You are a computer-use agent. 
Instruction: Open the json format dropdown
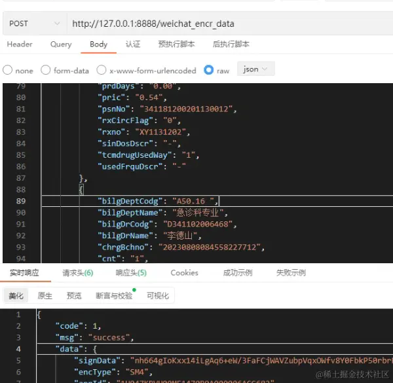coord(255,69)
